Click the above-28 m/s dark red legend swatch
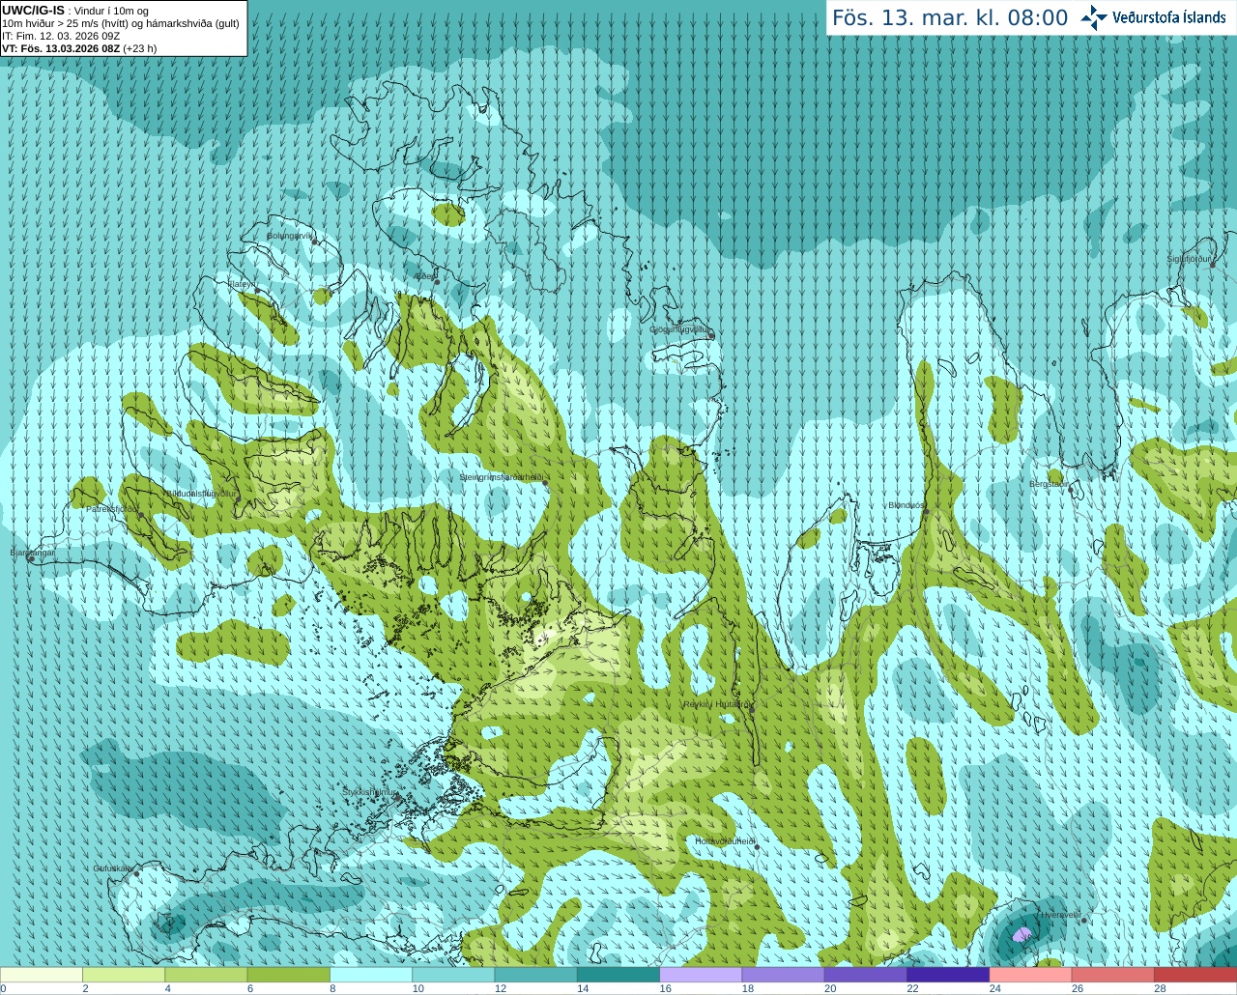 pos(1196,975)
